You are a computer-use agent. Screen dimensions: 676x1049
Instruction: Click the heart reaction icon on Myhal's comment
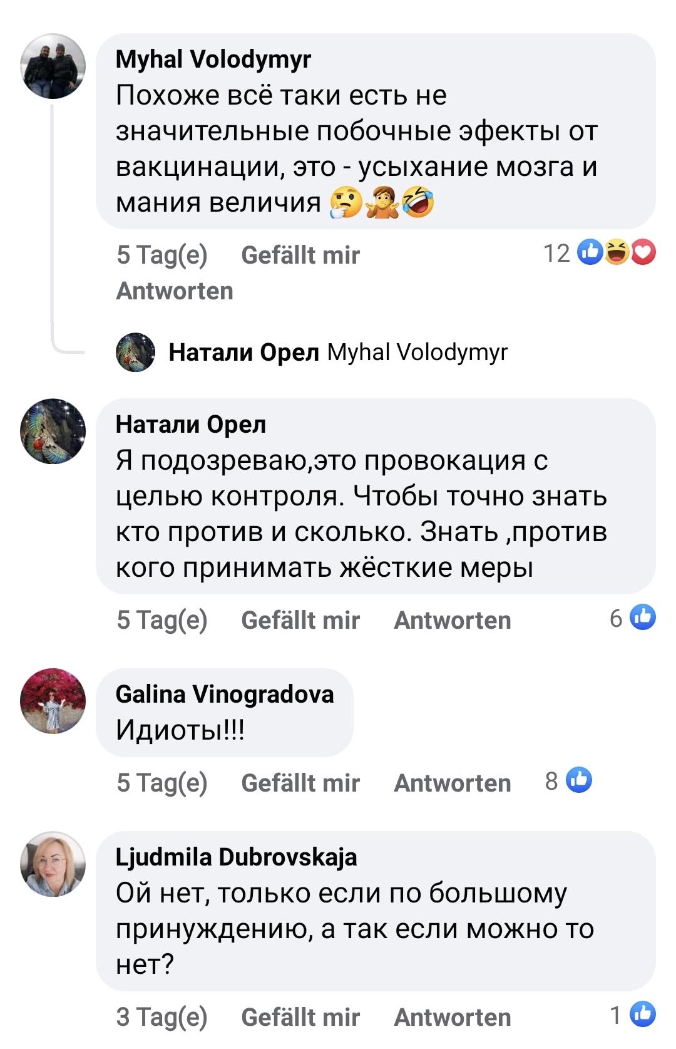pos(643,252)
